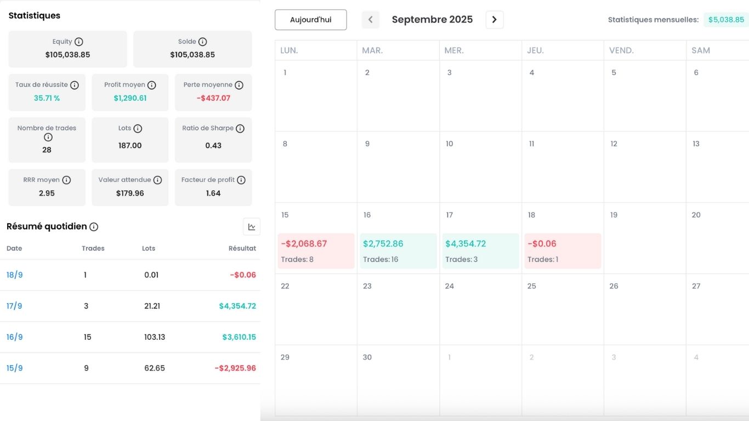Click info icon beside Taux de réussite

(75, 85)
